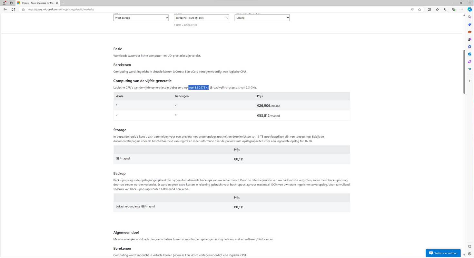Click the vCore column header
This screenshot has width=474, height=258.
tap(120, 96)
